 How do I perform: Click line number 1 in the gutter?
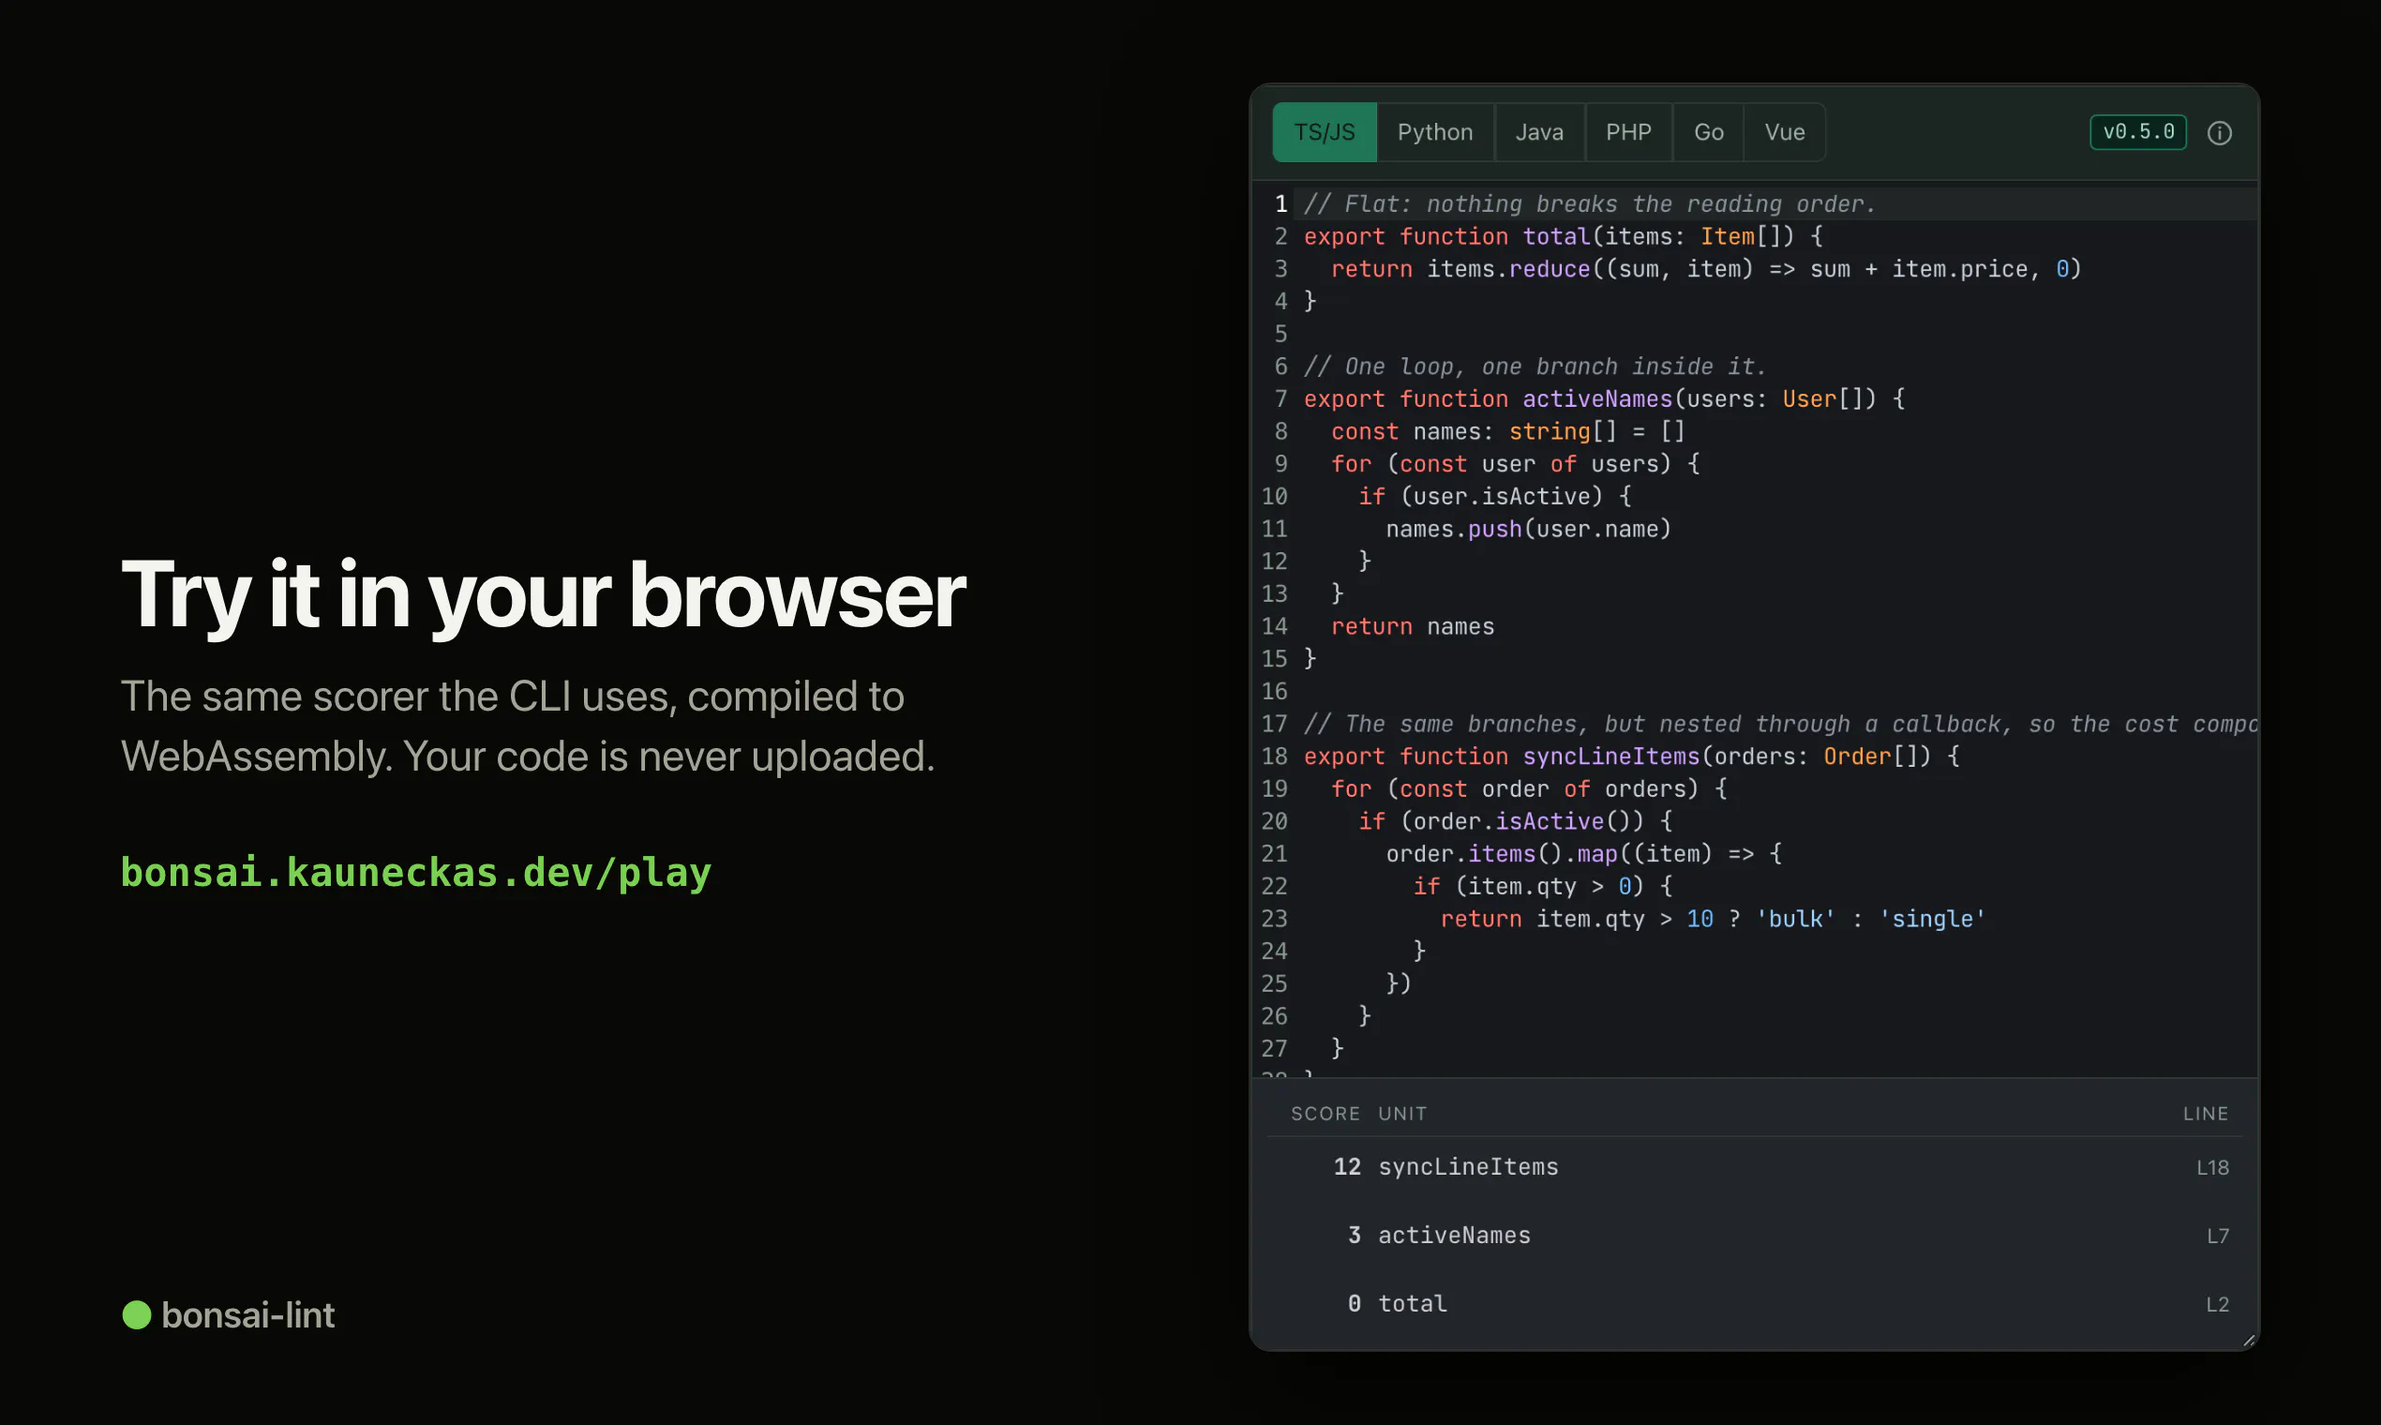[x=1280, y=203]
